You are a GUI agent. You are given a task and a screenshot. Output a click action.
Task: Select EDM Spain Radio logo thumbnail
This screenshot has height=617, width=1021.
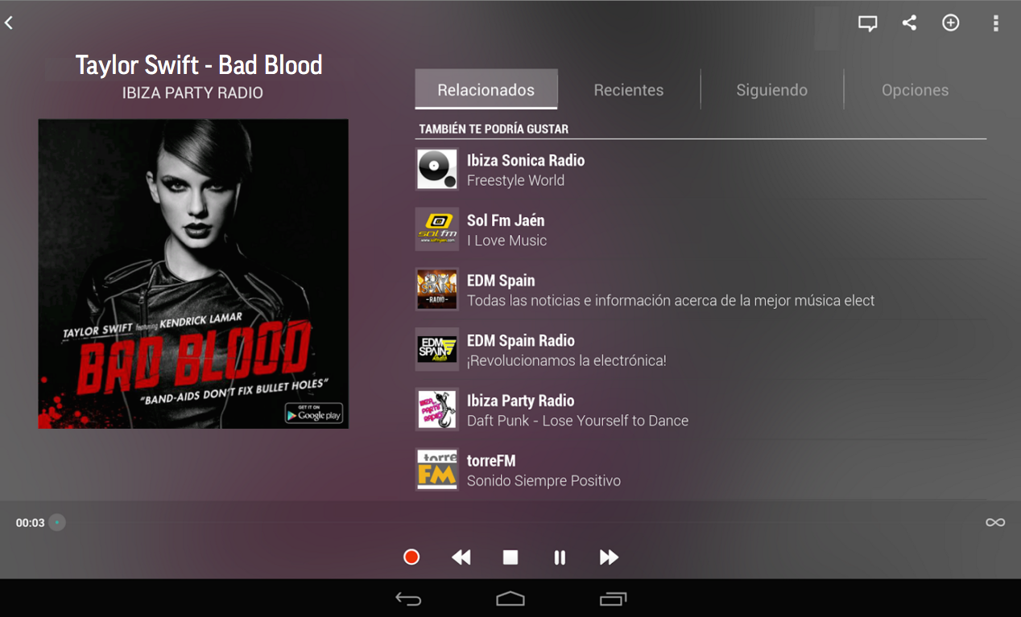pos(437,349)
